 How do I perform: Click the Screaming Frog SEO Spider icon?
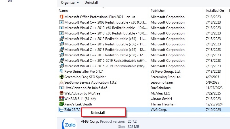(61, 77)
